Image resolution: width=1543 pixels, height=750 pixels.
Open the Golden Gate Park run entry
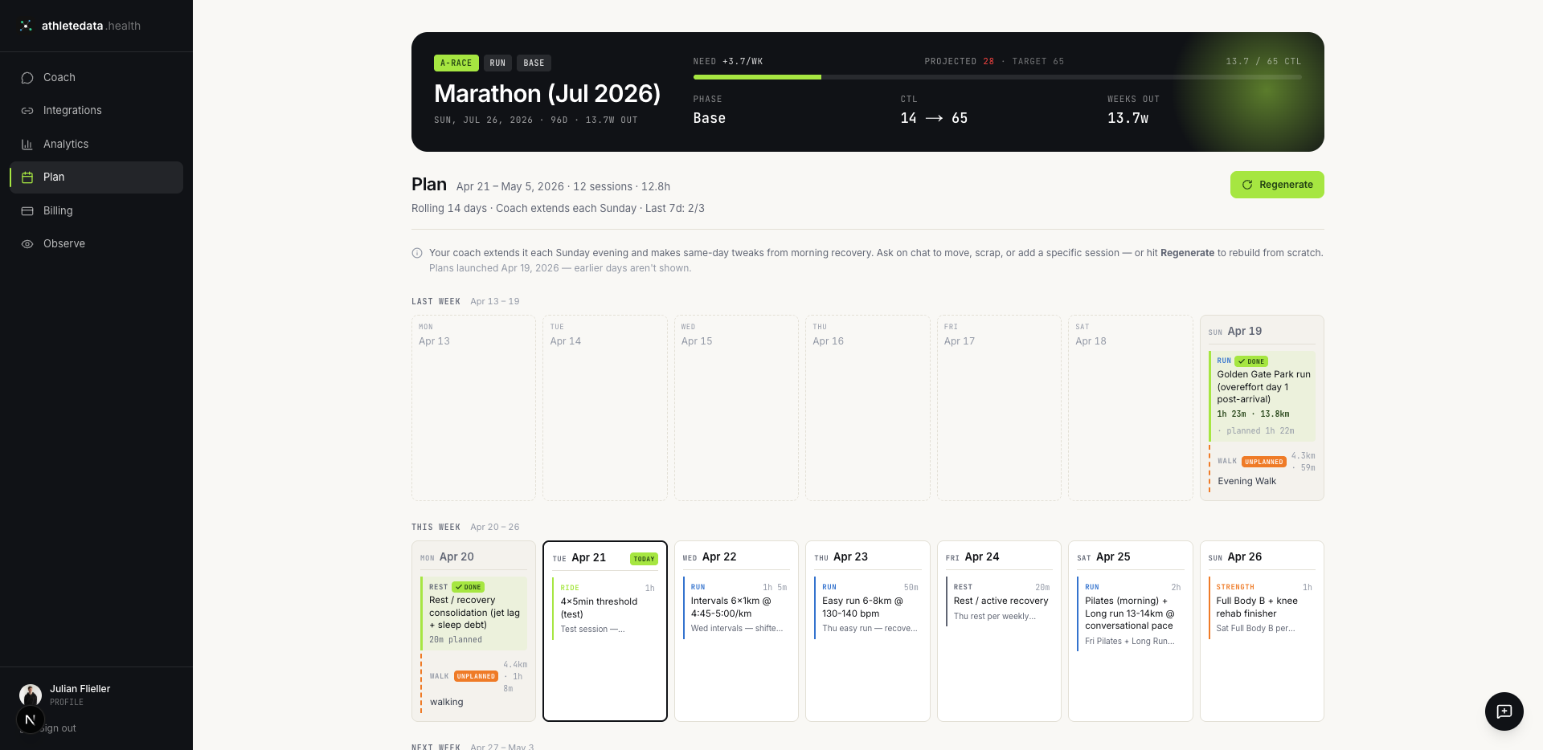pyautogui.click(x=1263, y=396)
